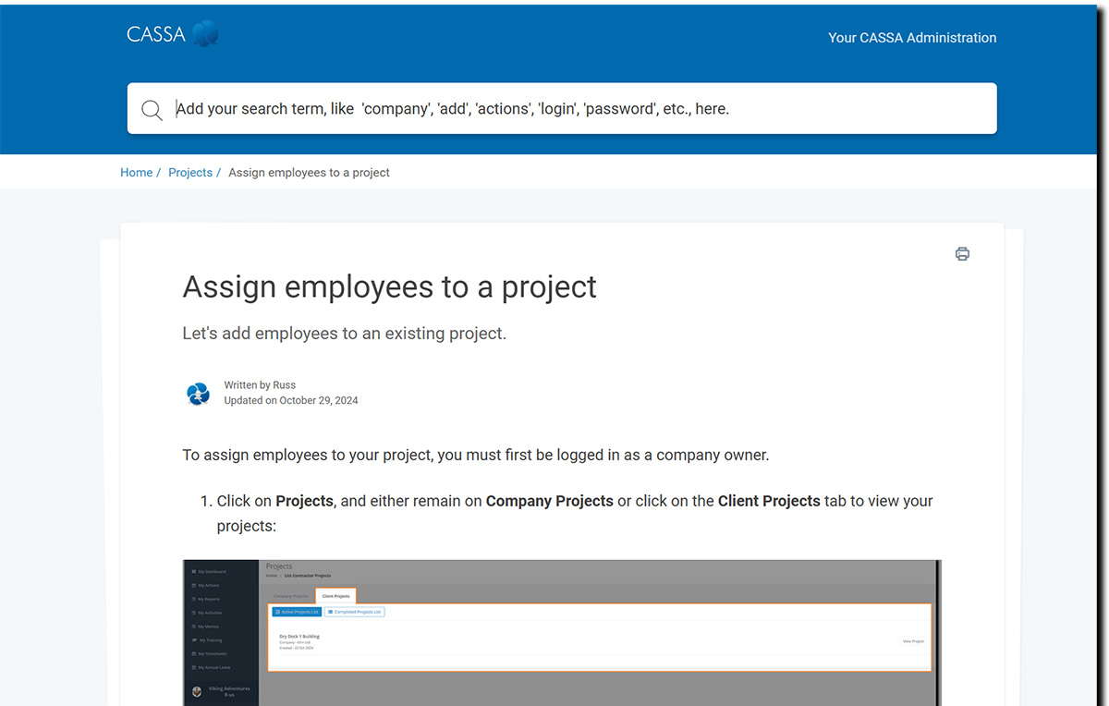Open Your CASSA Administration link
1109x706 pixels.
912,38
